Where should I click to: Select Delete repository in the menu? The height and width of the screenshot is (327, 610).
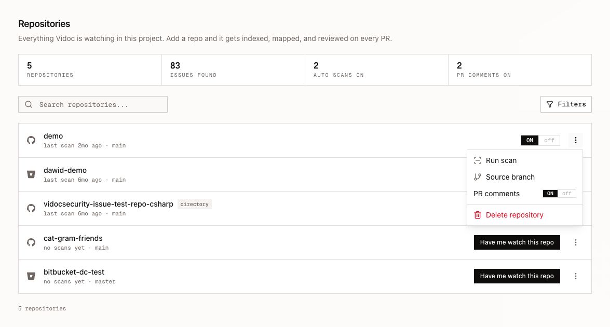[x=525, y=215]
